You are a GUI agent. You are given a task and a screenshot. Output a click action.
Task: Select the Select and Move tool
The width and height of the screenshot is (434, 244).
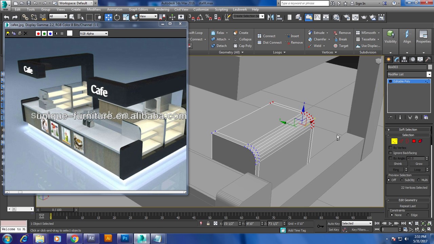[x=108, y=17]
